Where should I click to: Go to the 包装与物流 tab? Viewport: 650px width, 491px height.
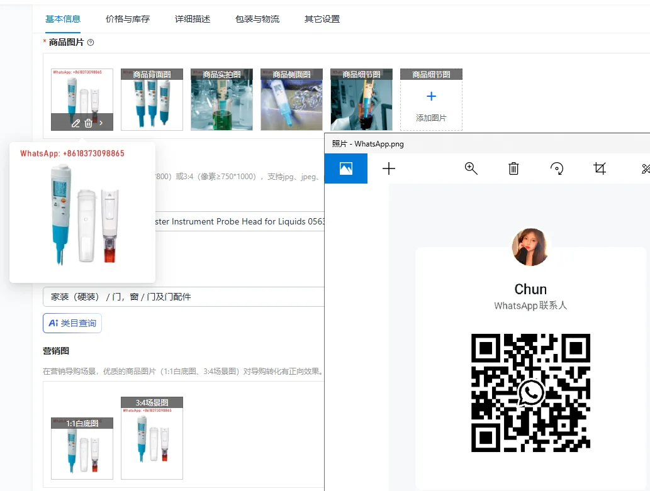[x=257, y=19]
